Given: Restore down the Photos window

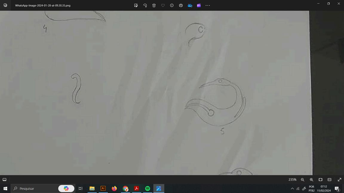Looking at the screenshot, I should click(328, 4).
